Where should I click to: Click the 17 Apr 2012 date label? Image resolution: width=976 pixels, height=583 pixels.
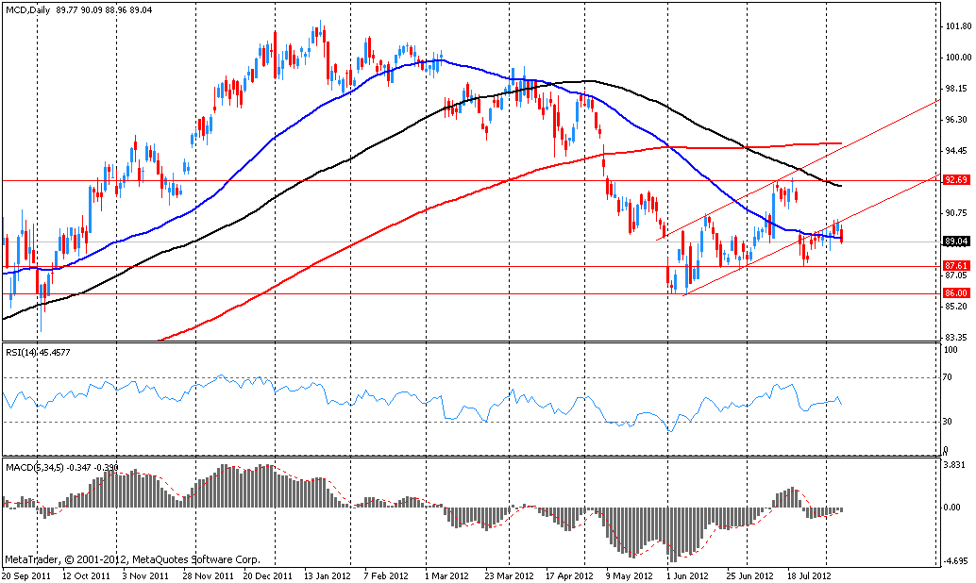tap(569, 576)
